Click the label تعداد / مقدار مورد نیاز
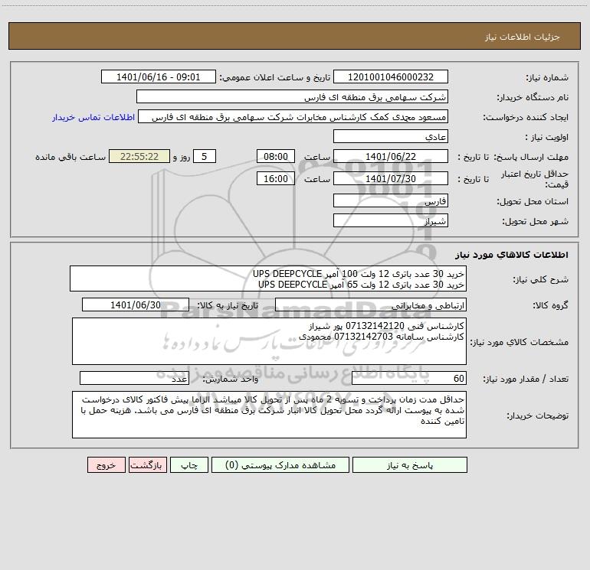This screenshot has width=590, height=570. pos(526,379)
